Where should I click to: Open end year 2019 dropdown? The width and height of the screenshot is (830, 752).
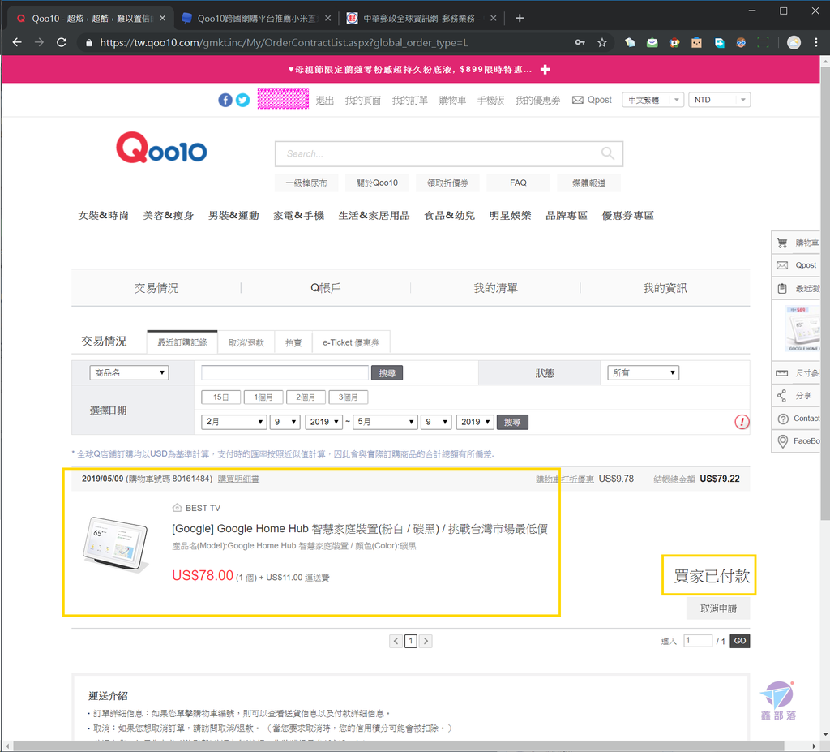tap(475, 422)
